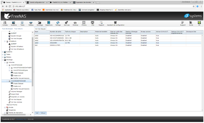Open the Compte toolbar icon
This screenshot has height=123, width=204.
5,23
